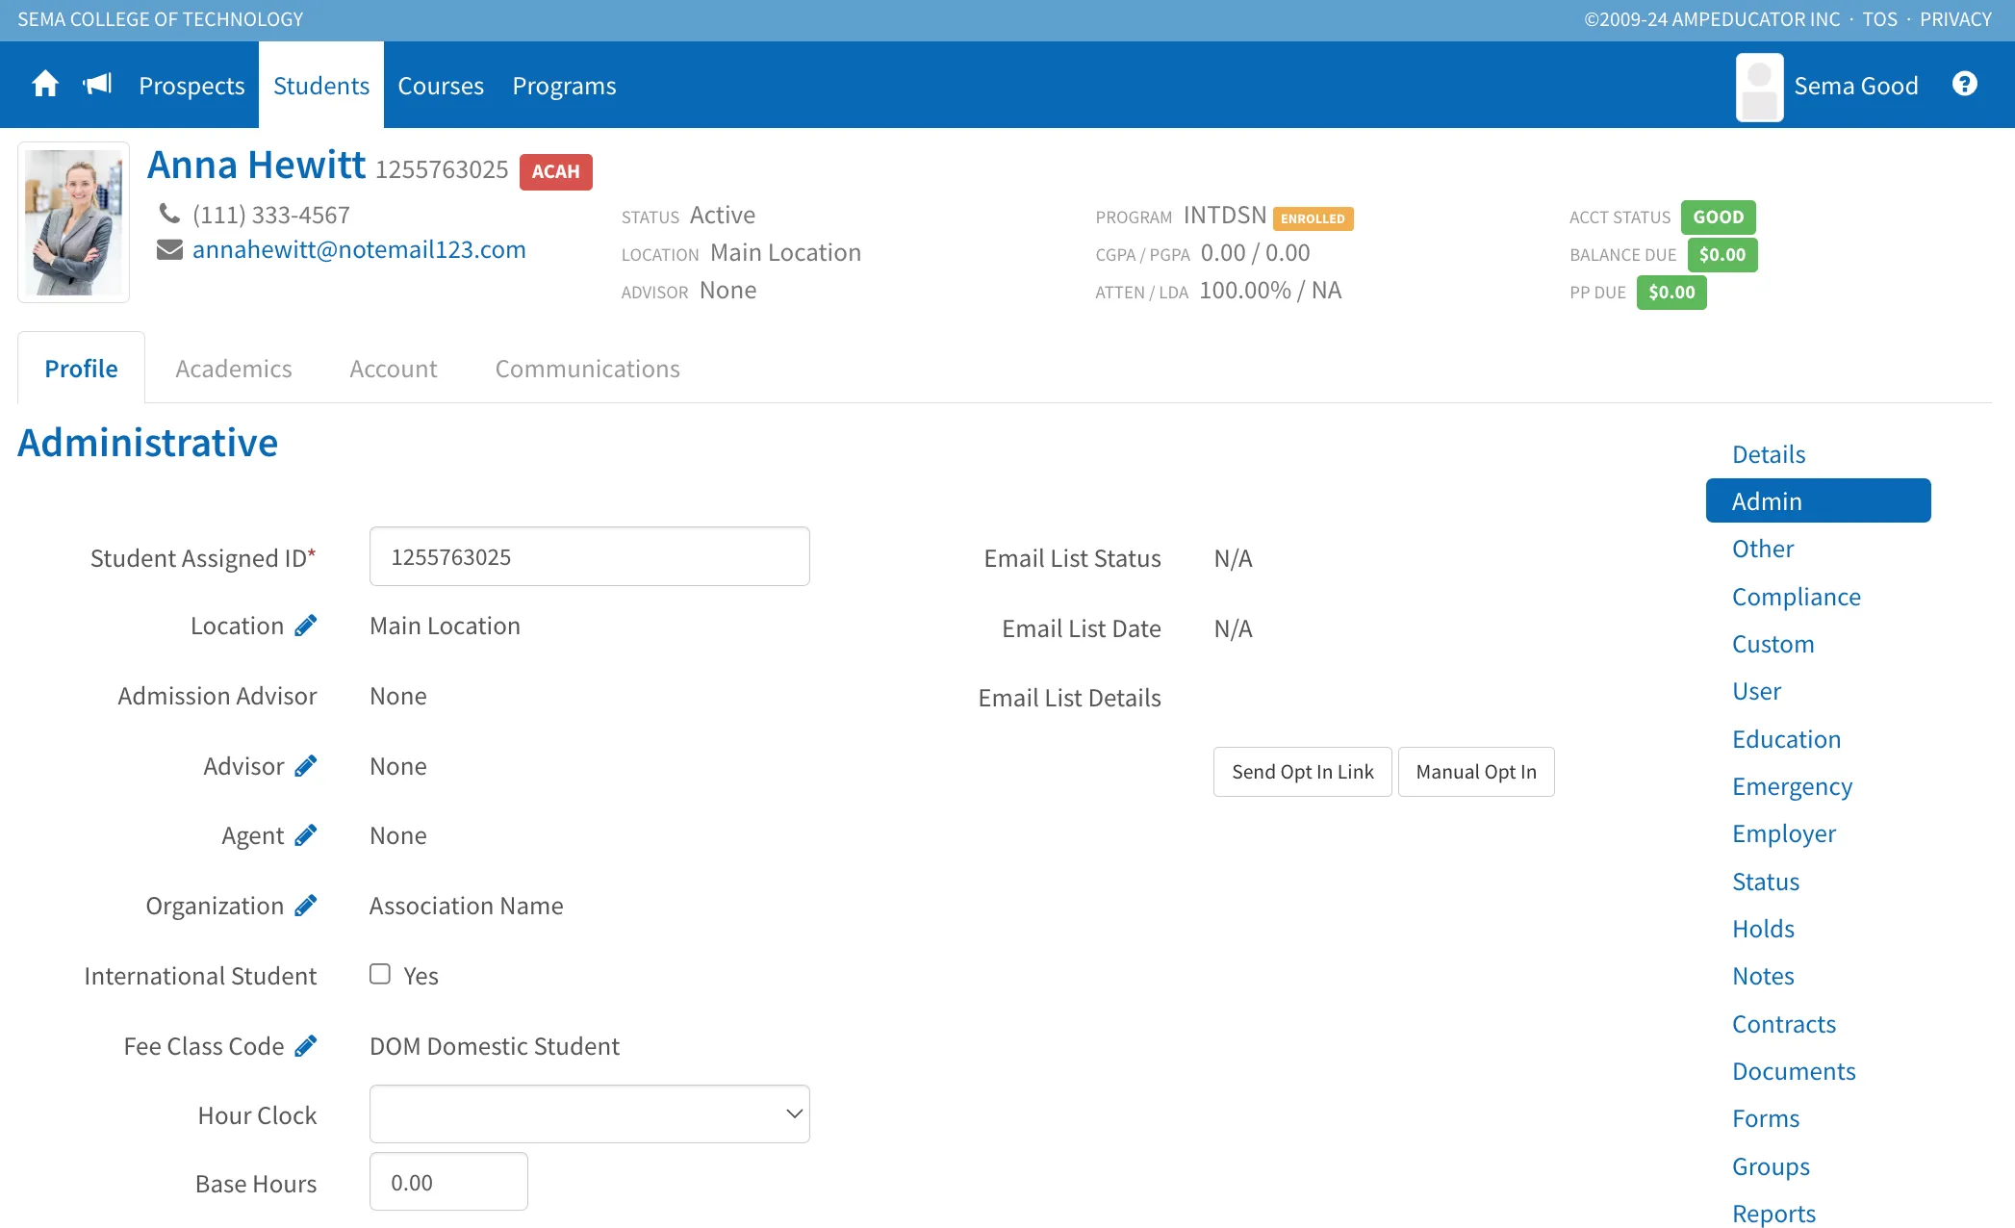Open the Hour Clock dropdown
Viewport: 2015px width, 1228px height.
[x=590, y=1114]
